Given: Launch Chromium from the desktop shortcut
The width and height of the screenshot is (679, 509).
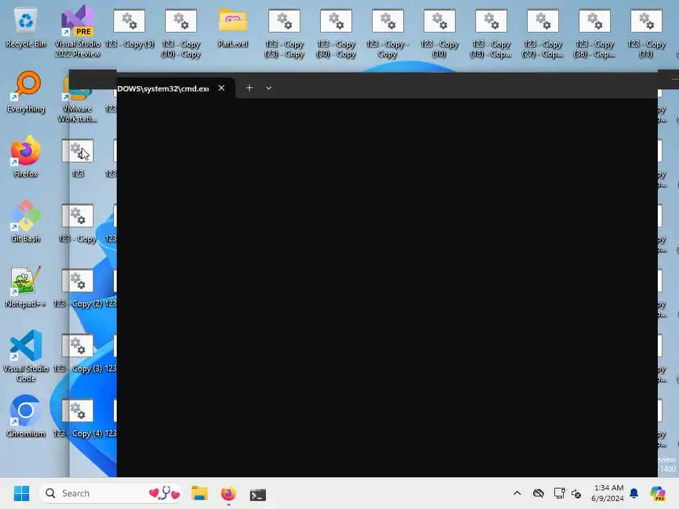Looking at the screenshot, I should pyautogui.click(x=26, y=416).
